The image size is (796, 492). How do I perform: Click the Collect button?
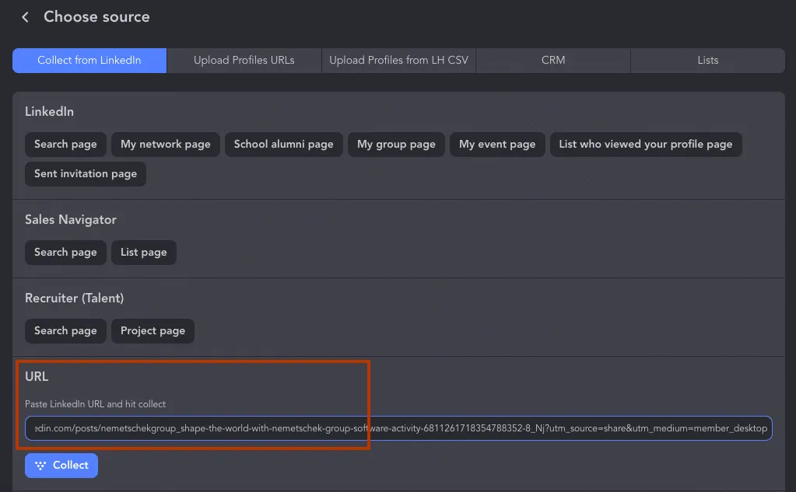[61, 466]
